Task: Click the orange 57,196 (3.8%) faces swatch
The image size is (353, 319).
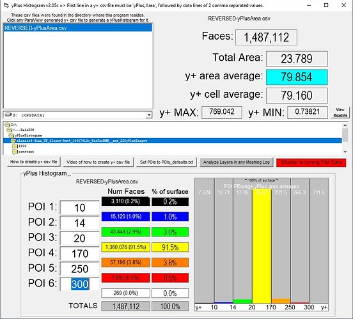Action: point(125,263)
